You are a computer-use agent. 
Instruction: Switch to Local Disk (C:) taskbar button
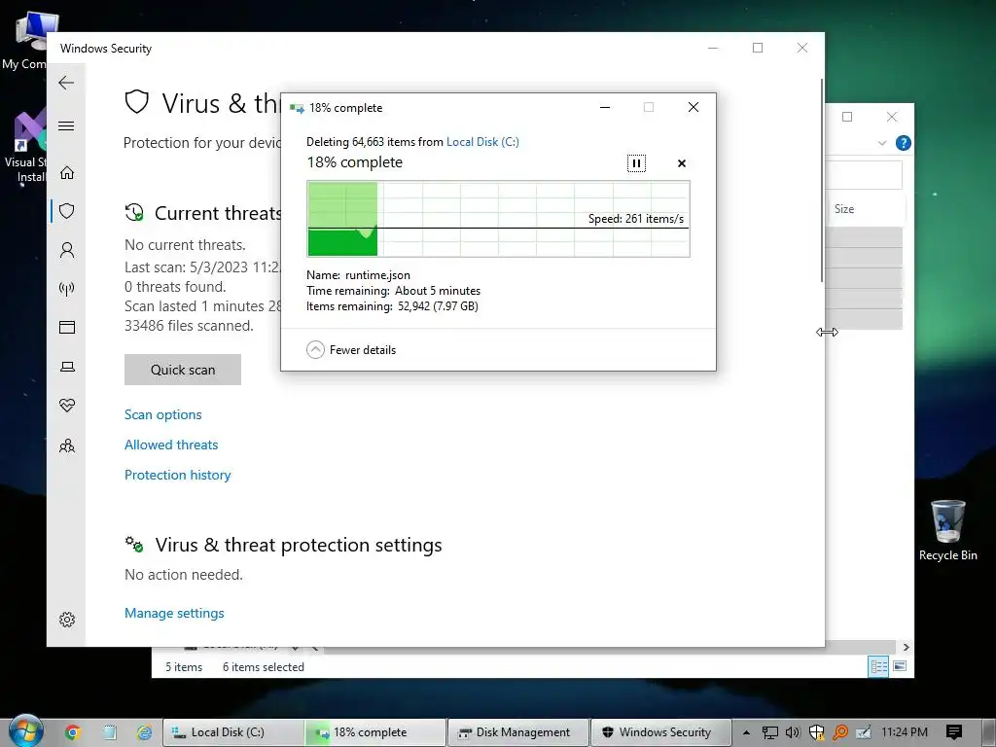tap(233, 732)
